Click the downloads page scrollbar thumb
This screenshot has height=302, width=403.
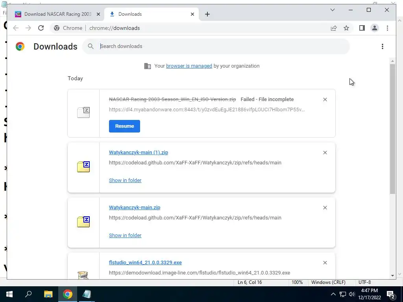(x=392, y=129)
